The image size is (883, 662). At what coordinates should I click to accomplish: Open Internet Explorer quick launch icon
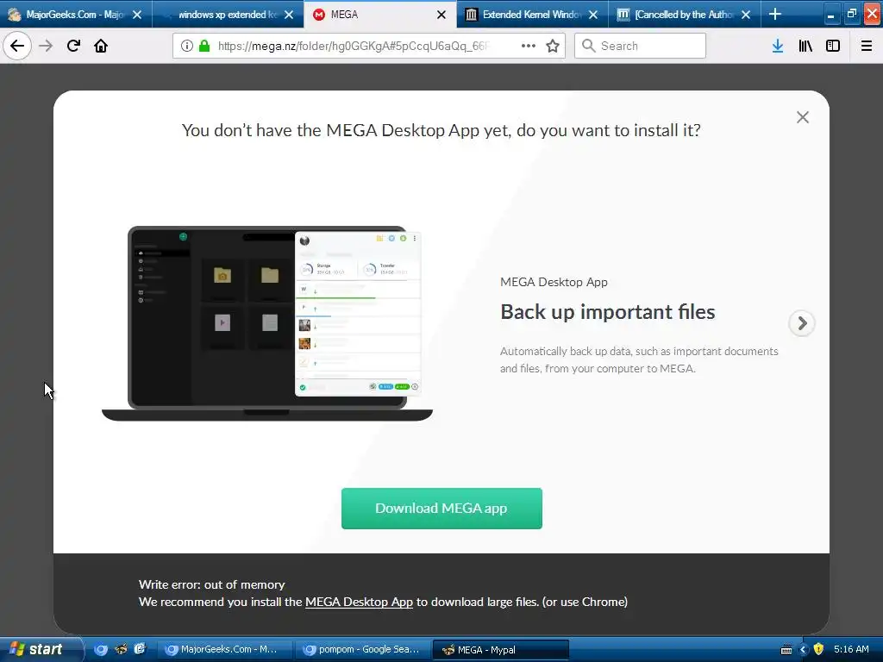140,649
